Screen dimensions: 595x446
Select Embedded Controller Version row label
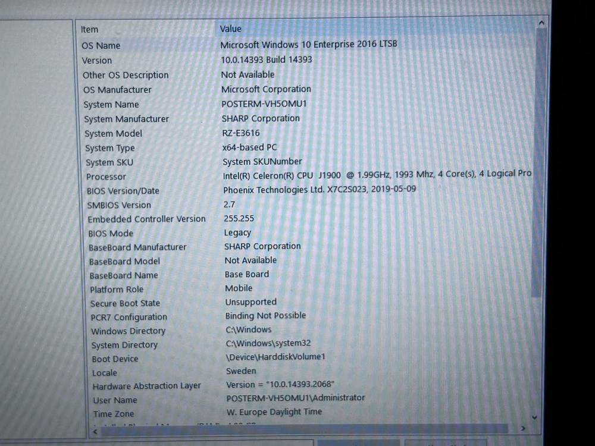tap(147, 219)
